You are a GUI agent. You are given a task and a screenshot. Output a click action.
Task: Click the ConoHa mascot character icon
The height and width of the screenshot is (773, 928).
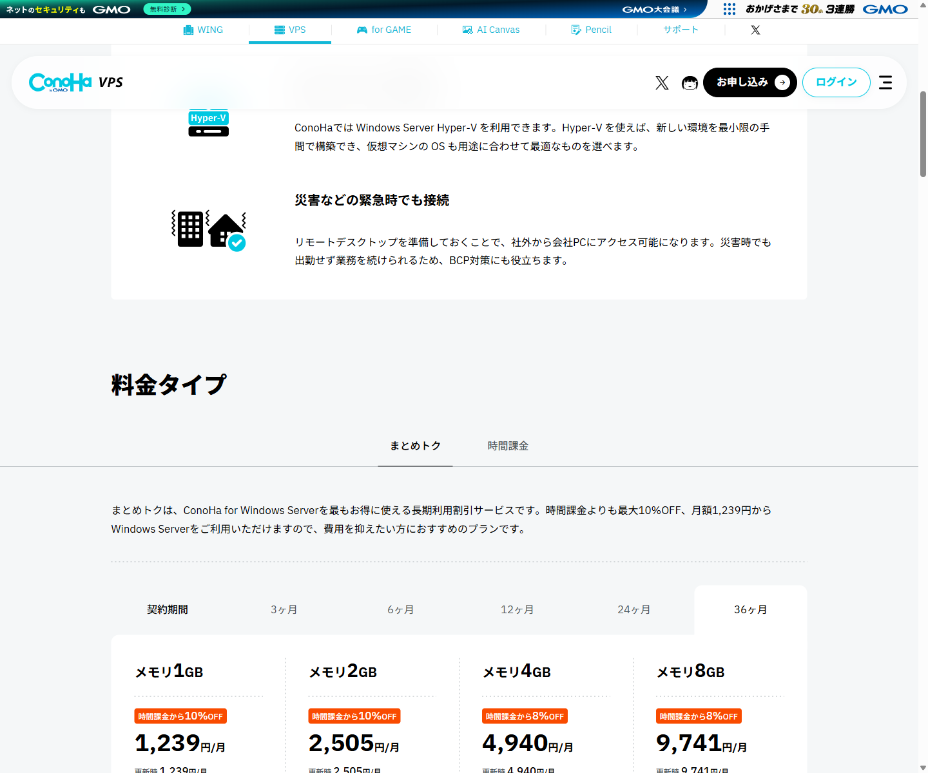tap(690, 82)
